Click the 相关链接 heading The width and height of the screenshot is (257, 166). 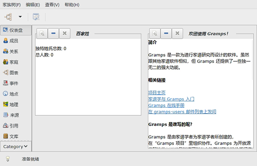point(157,80)
